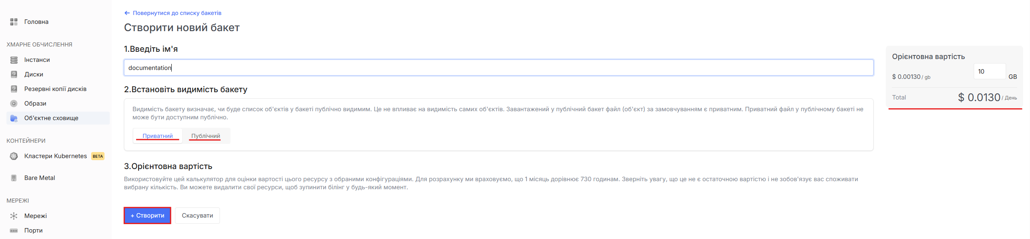
Task: Open the Bare Metal menu item
Action: point(40,178)
